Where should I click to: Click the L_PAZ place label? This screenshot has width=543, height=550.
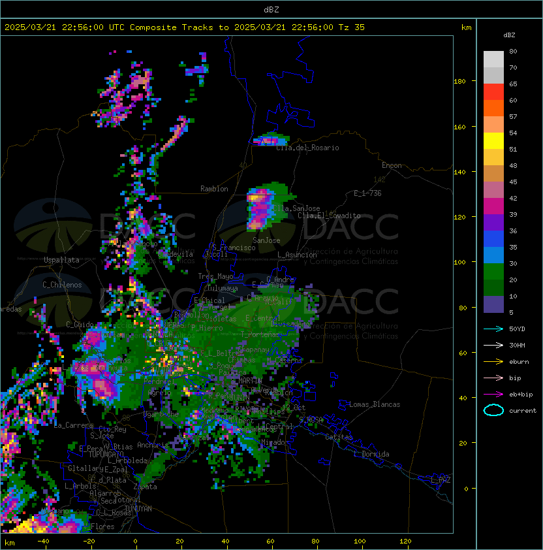441,480
